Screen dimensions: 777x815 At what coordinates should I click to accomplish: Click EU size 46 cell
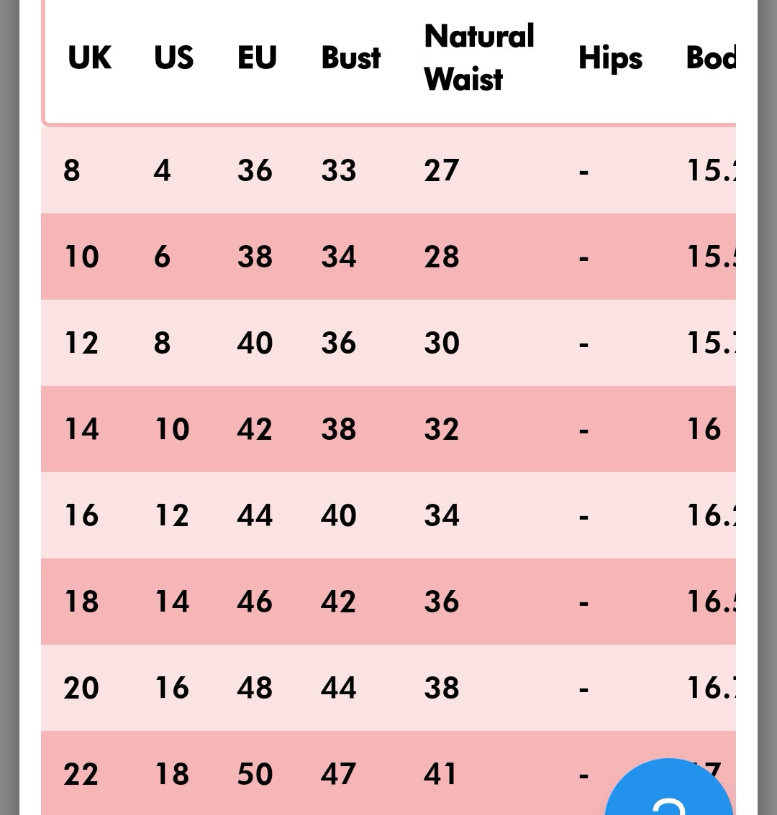click(255, 602)
